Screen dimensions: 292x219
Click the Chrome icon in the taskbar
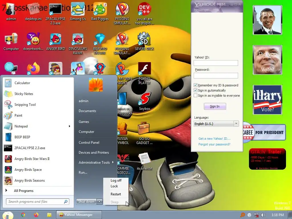pyautogui.click(x=23, y=215)
